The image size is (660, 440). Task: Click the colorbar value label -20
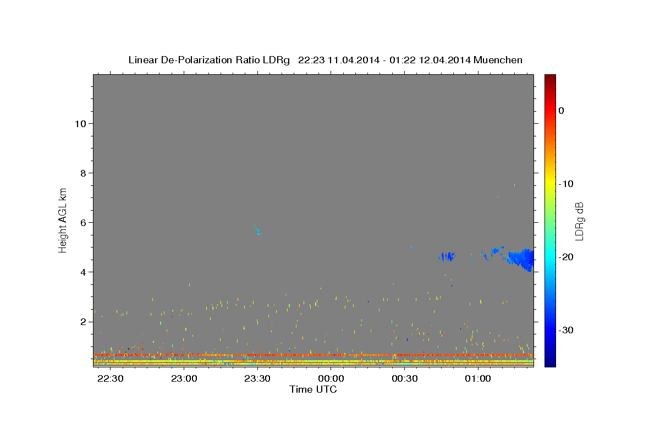pyautogui.click(x=566, y=257)
